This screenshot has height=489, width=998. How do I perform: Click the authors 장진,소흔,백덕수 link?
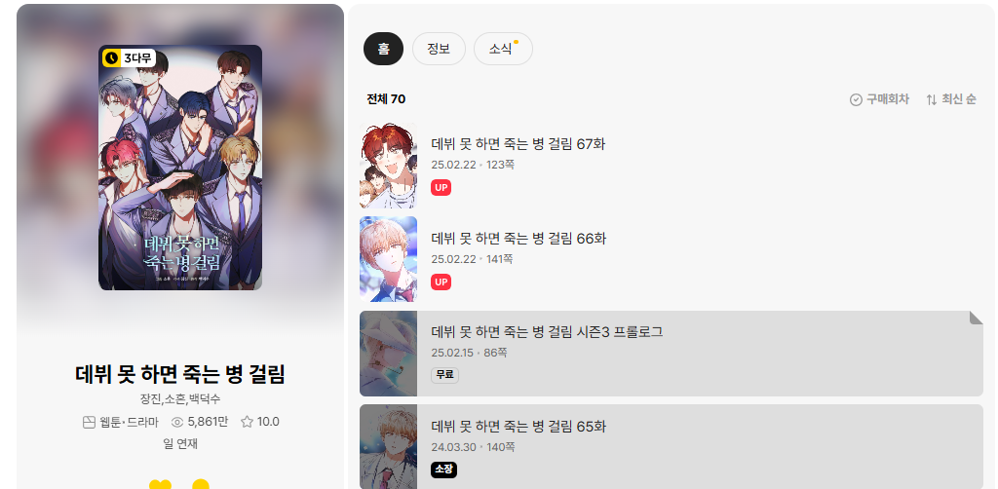pyautogui.click(x=180, y=399)
